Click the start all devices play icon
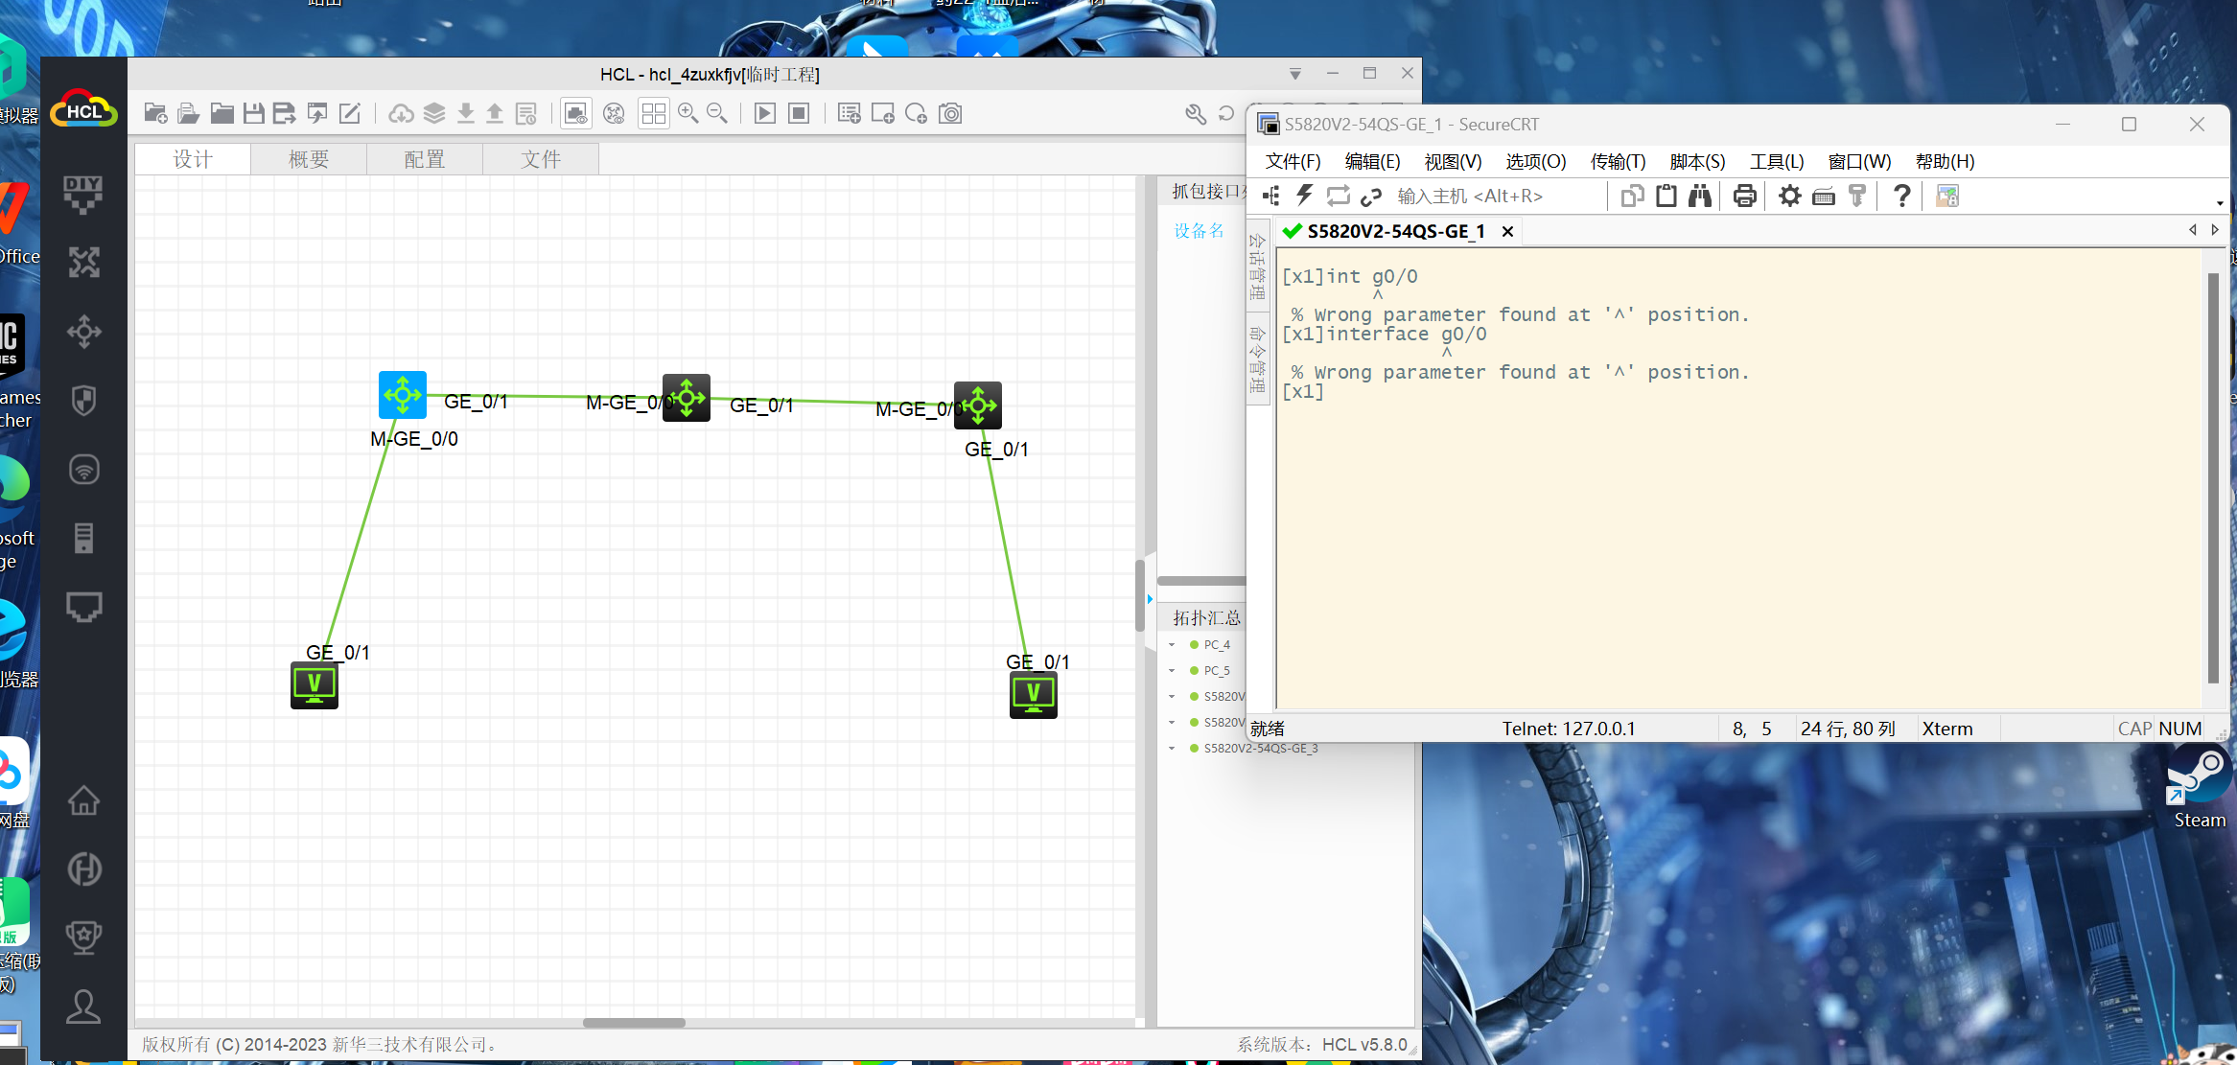2237x1065 pixels. 764,114
